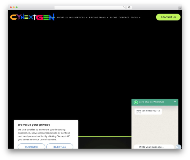190x160 pixels.
Task: Click the browser extension icon beside address bar
Action: click(x=129, y=7)
